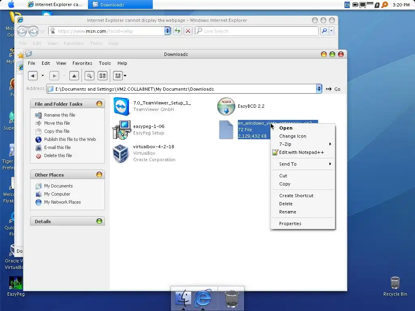
Task: Expand the Details panel
Action: pos(99,221)
